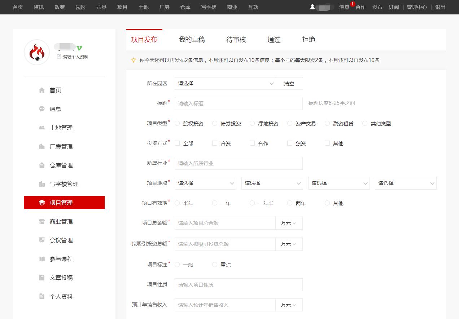Click the 文章投稿 article submission icon
This screenshot has height=319, width=459.
click(x=41, y=278)
